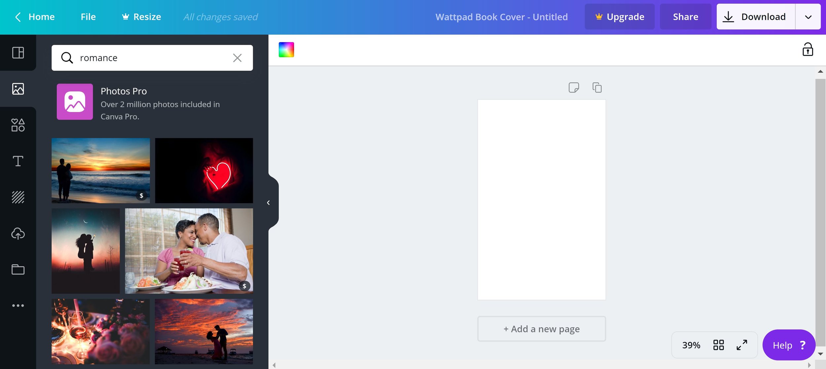
Task: Click the romance search input field
Action: pos(152,58)
